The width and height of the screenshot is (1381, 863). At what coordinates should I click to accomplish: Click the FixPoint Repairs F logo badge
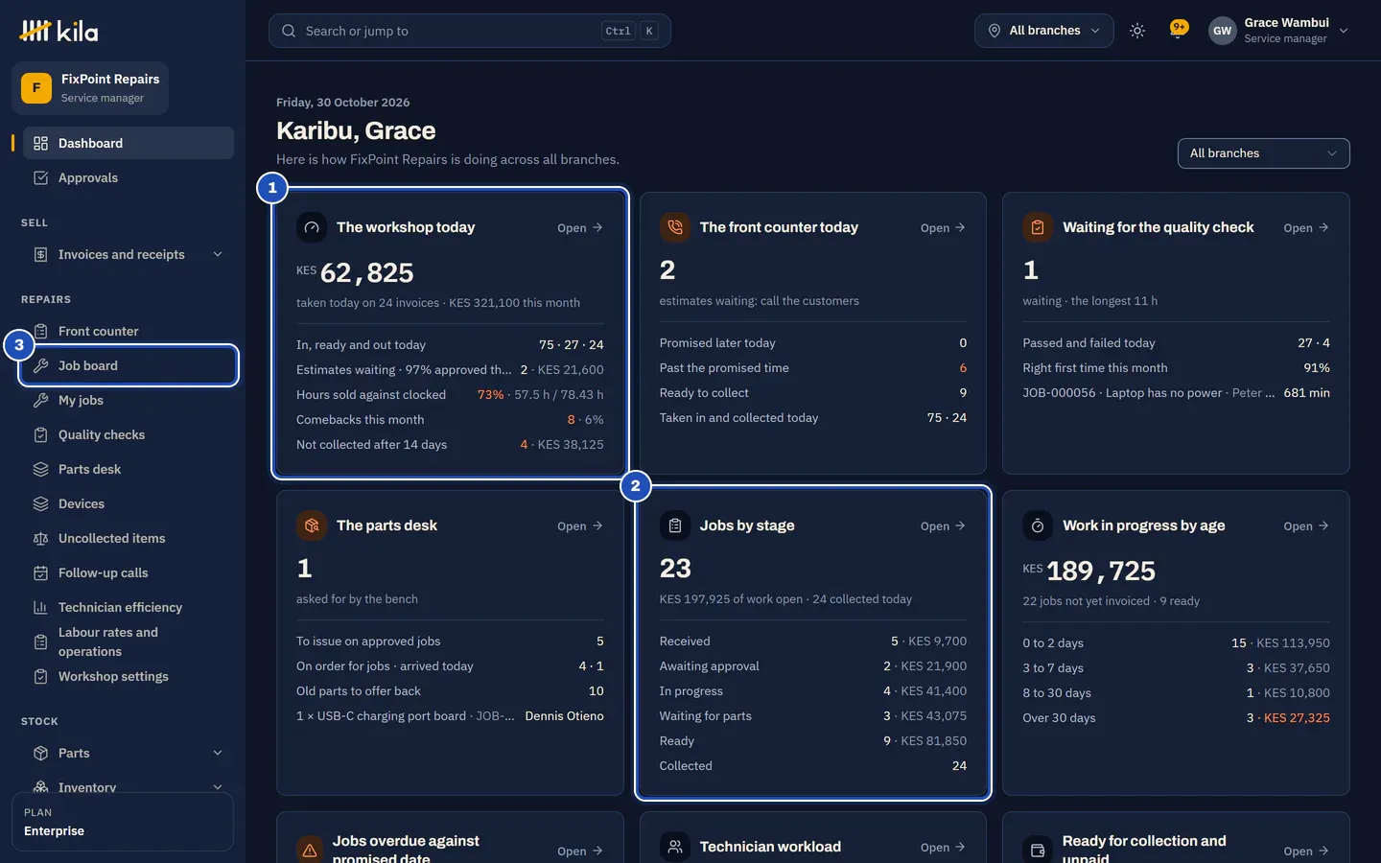coord(36,88)
